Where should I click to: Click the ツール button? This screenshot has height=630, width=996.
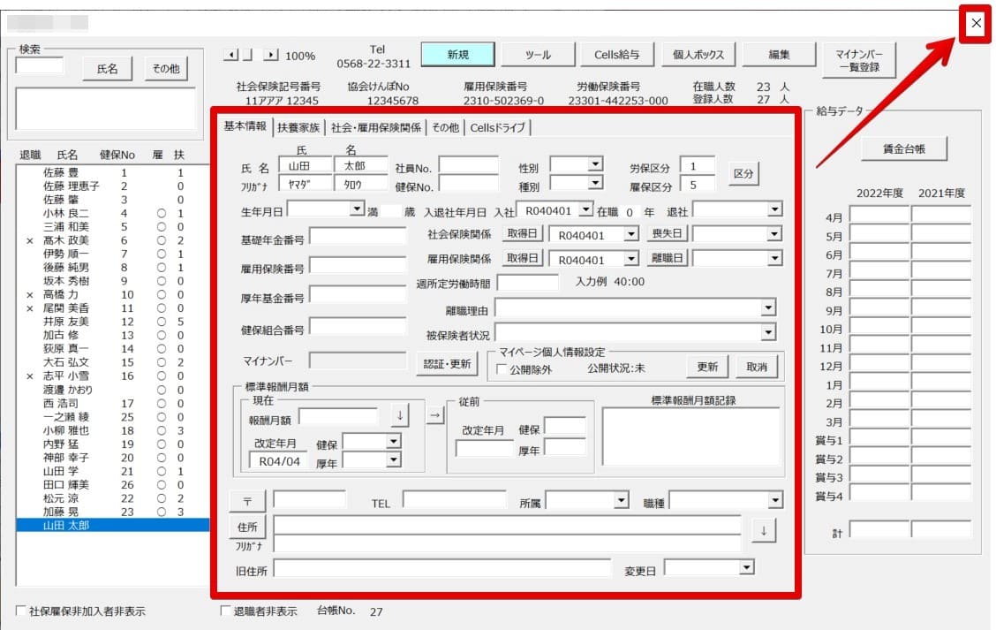(x=538, y=55)
